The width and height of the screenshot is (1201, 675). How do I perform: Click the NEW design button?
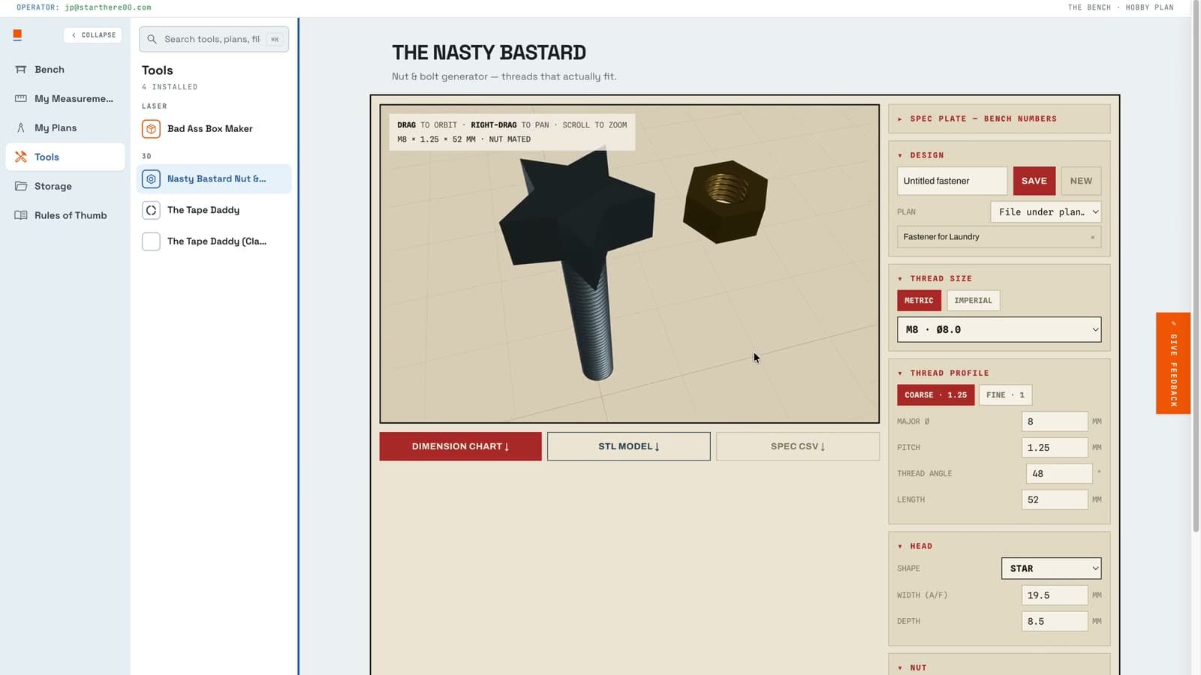point(1081,181)
